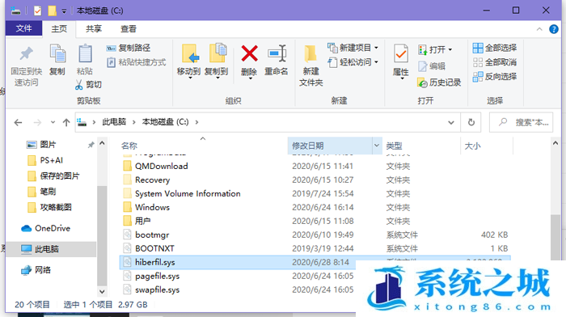Click 全部选择 select all
This screenshot has width=566, height=317.
tap(495, 48)
